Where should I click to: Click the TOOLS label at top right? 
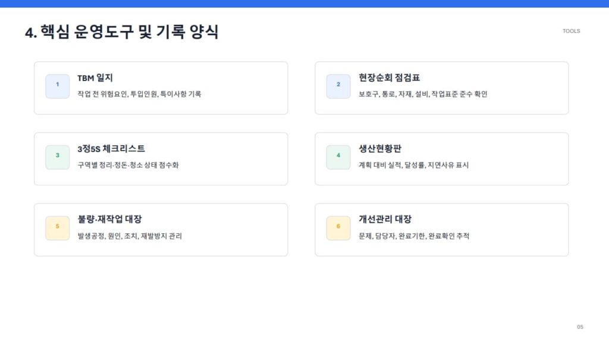(x=572, y=31)
